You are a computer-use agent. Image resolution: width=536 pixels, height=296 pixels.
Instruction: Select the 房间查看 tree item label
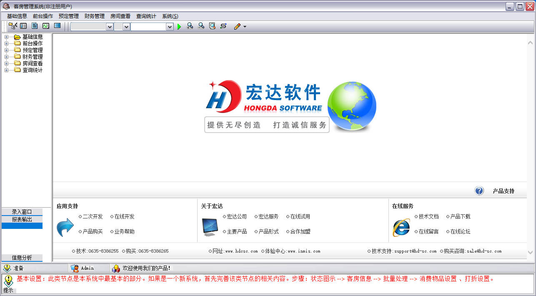(x=33, y=63)
